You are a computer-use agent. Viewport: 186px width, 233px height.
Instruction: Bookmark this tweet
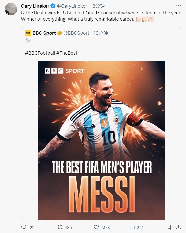(x=169, y=227)
